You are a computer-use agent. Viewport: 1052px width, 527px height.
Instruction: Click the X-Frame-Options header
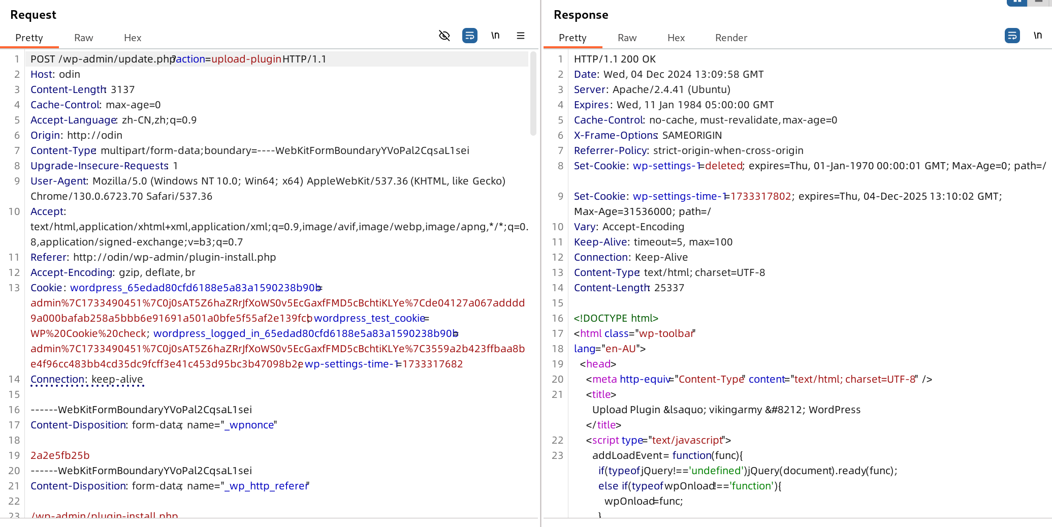point(648,135)
